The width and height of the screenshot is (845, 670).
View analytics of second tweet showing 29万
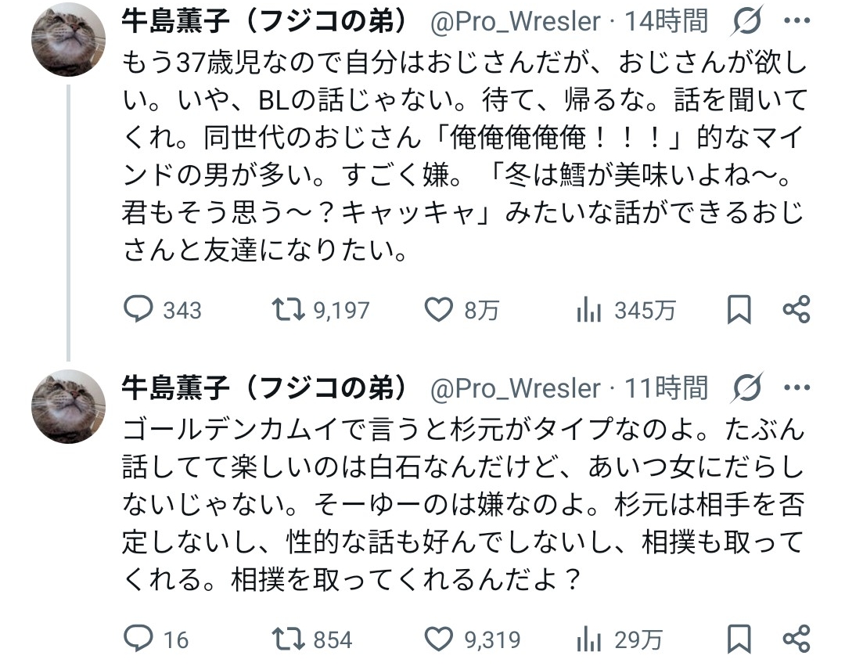click(588, 639)
